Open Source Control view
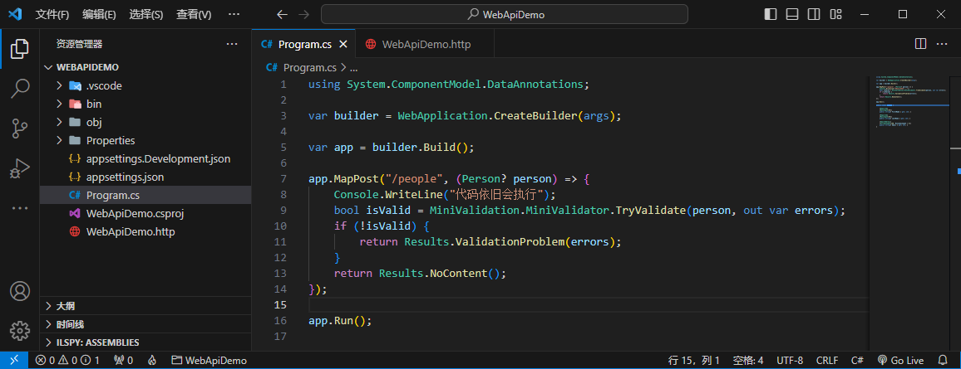The width and height of the screenshot is (961, 369). pos(20,129)
